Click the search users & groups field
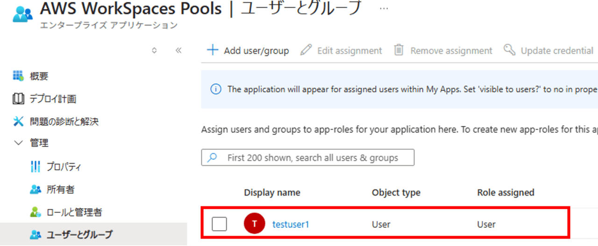This screenshot has height=246, width=598. 312,157
